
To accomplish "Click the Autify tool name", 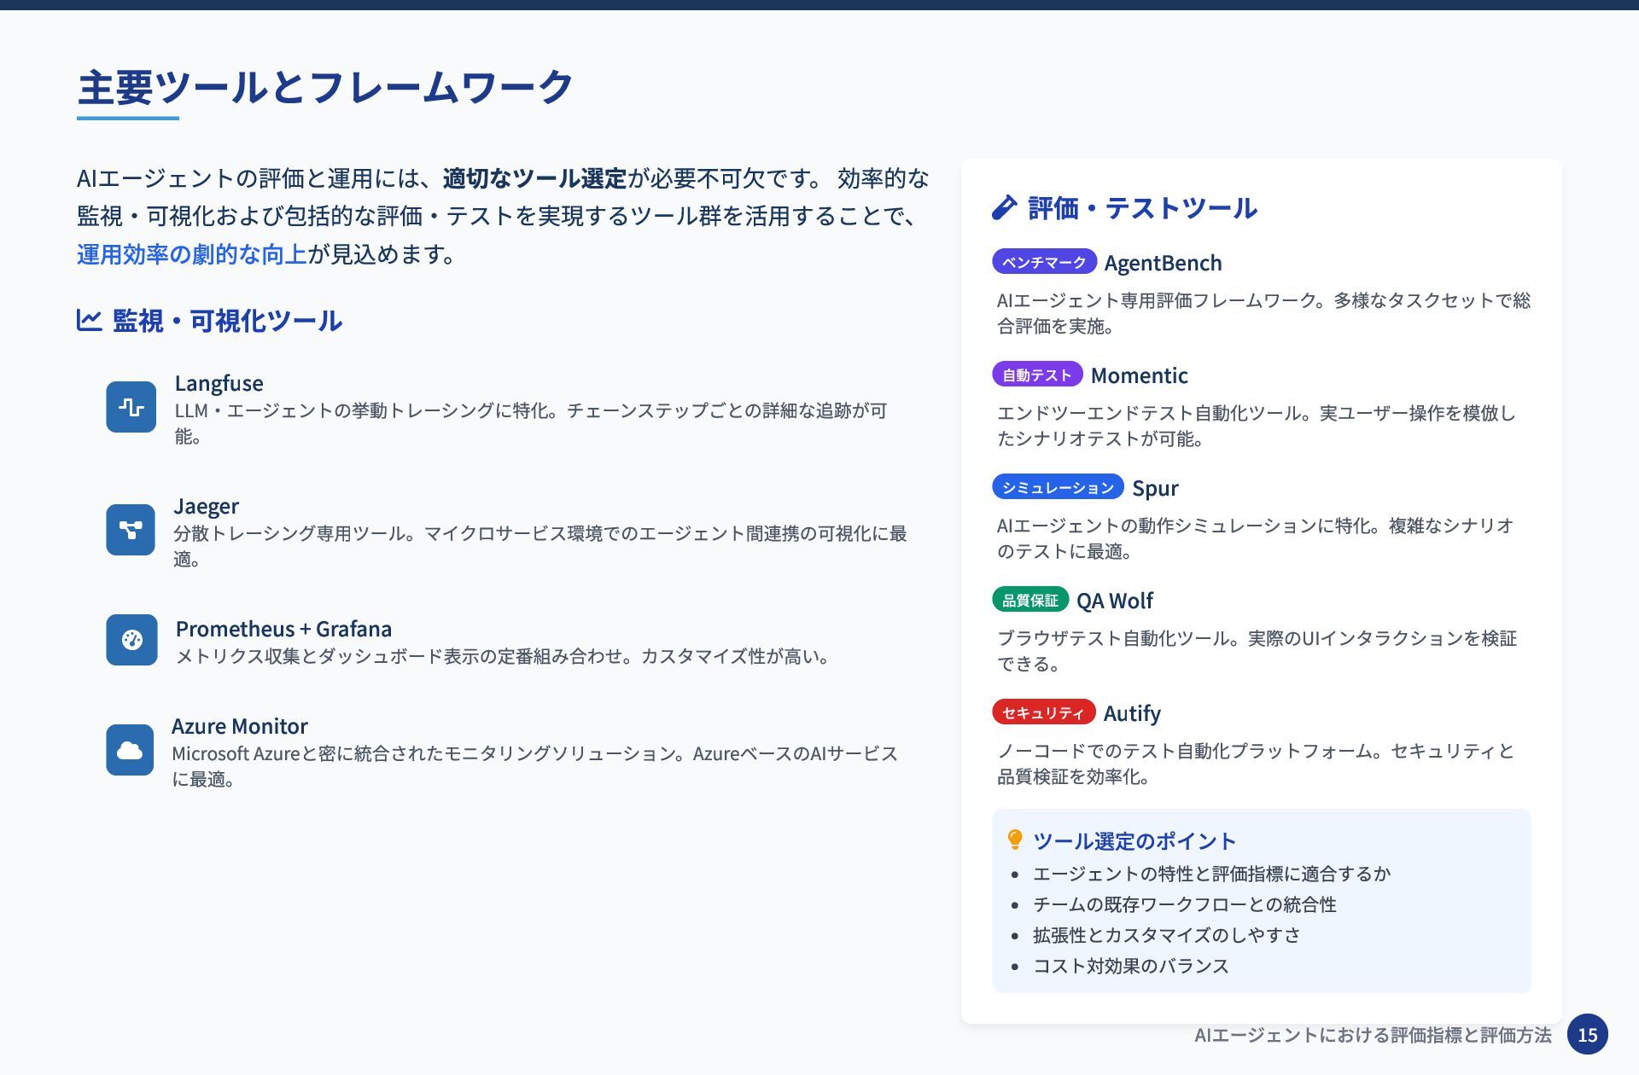I will click(1132, 713).
